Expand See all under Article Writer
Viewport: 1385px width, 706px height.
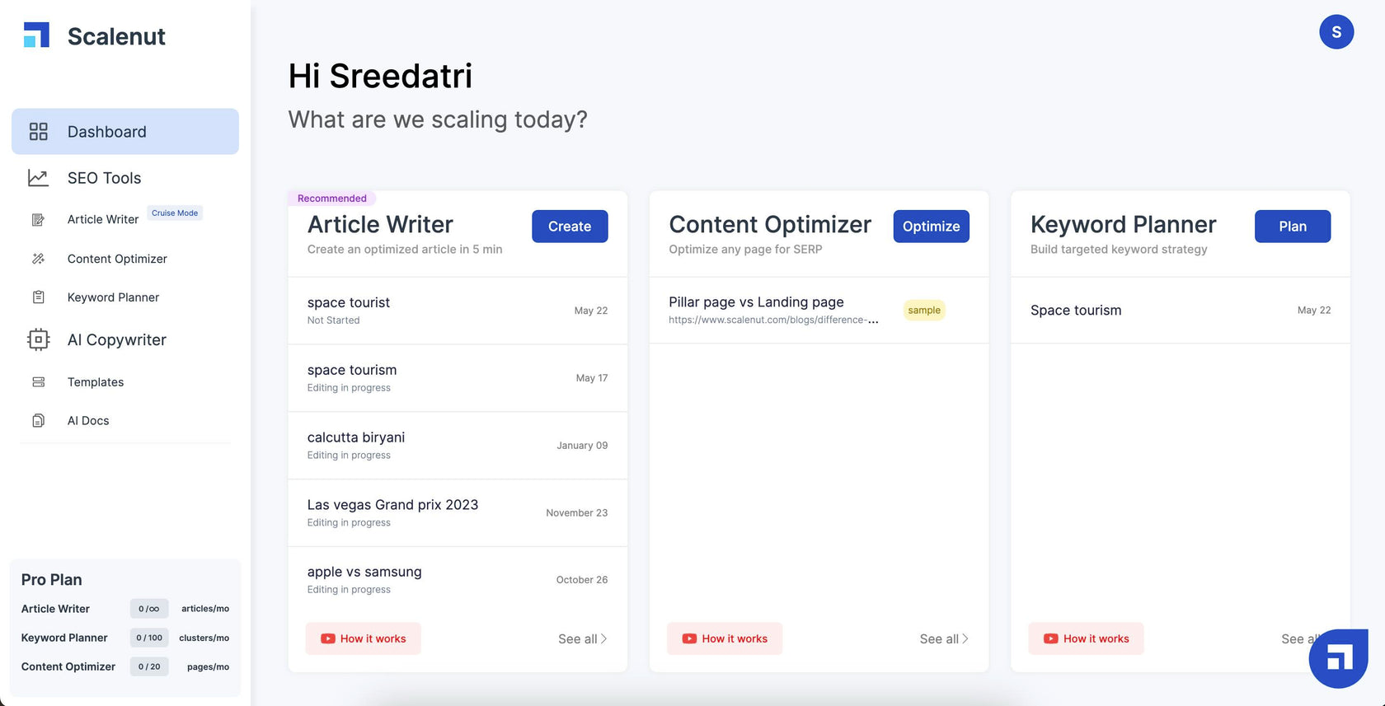click(582, 638)
